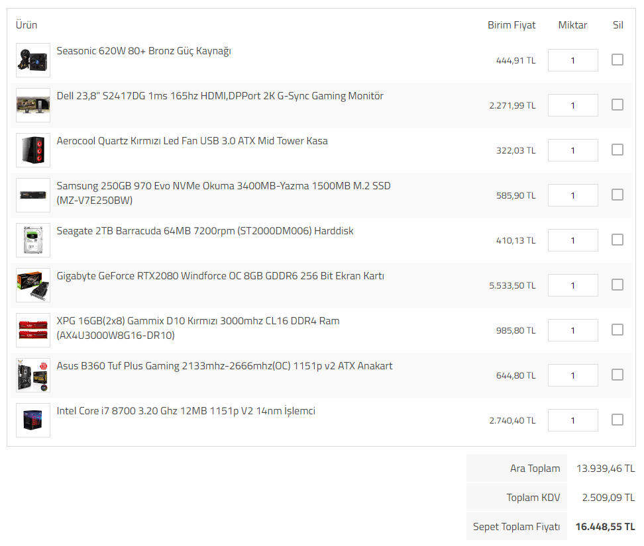Open the Samsung 970 Evo SSD thumbnail
Image resolution: width=644 pixels, height=546 pixels.
coord(33,195)
